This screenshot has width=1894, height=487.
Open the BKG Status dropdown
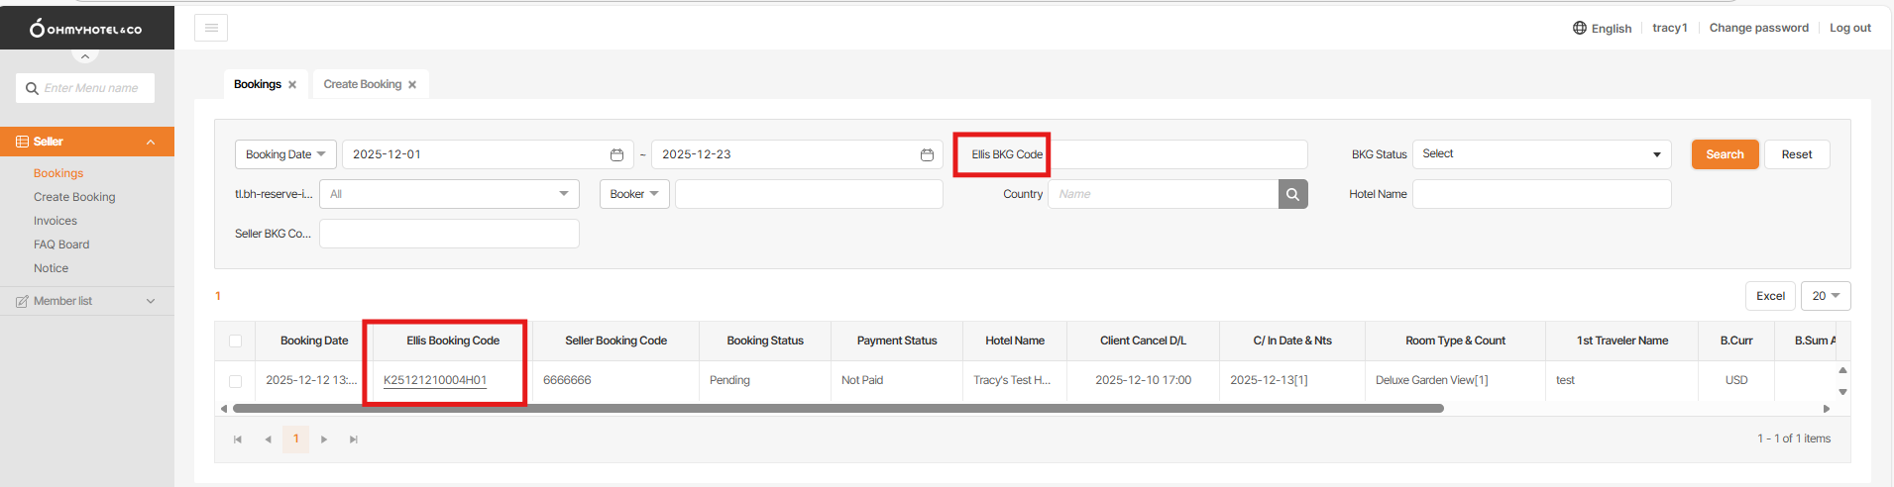pos(1541,154)
